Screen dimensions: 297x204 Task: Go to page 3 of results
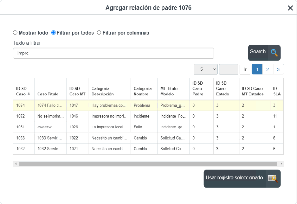278,69
